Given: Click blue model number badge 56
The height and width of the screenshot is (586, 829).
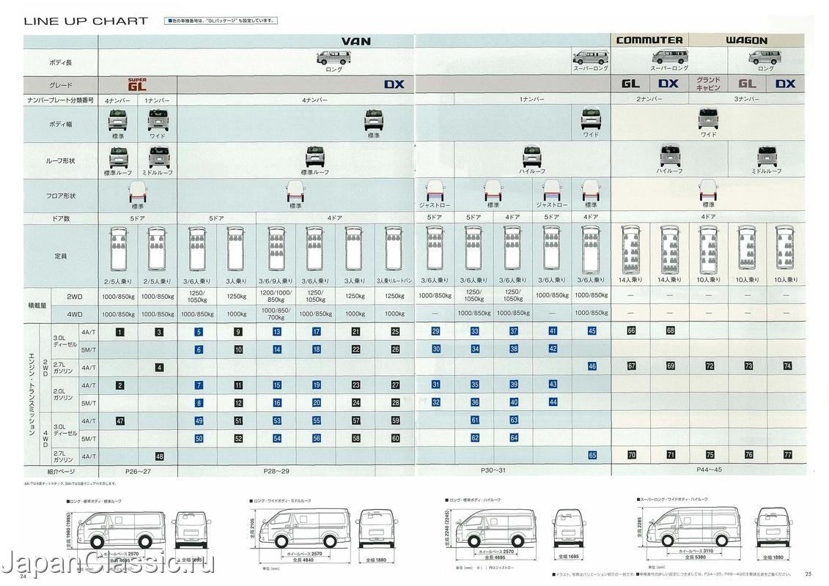Looking at the screenshot, I should [x=316, y=438].
